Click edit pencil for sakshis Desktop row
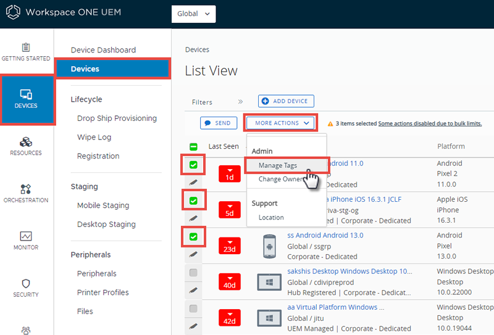The height and width of the screenshot is (335, 494). click(x=193, y=290)
